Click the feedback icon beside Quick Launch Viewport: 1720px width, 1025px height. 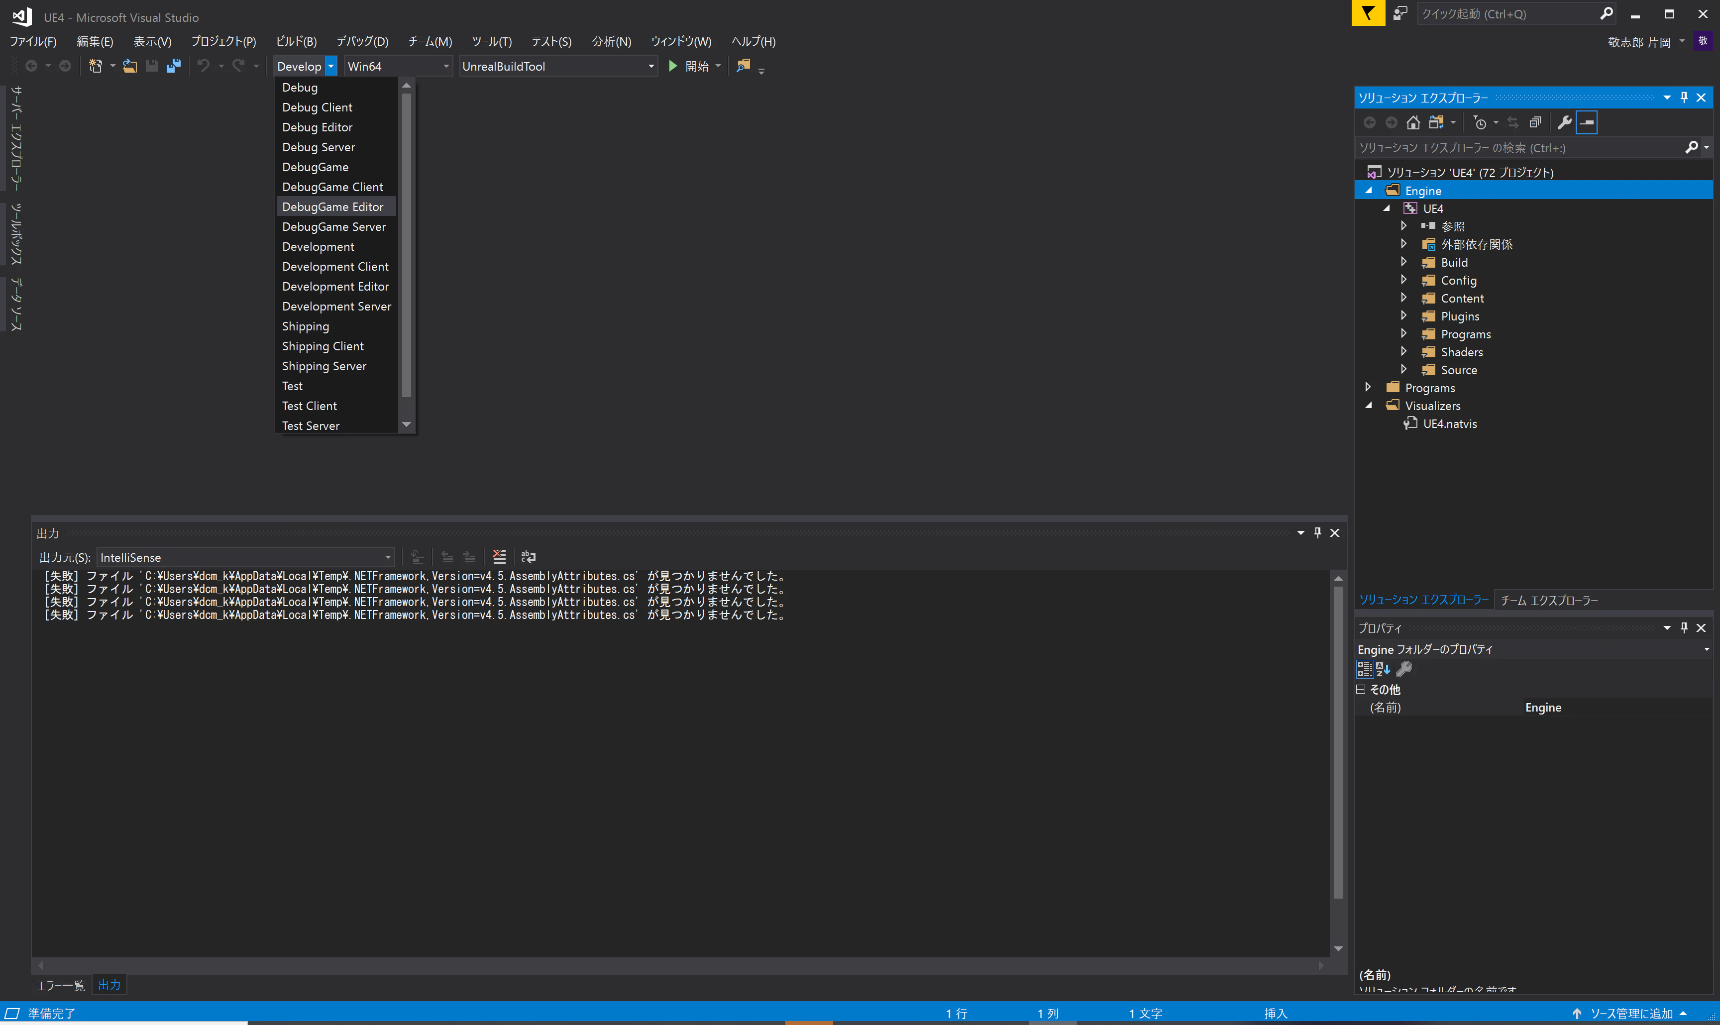(x=1400, y=13)
